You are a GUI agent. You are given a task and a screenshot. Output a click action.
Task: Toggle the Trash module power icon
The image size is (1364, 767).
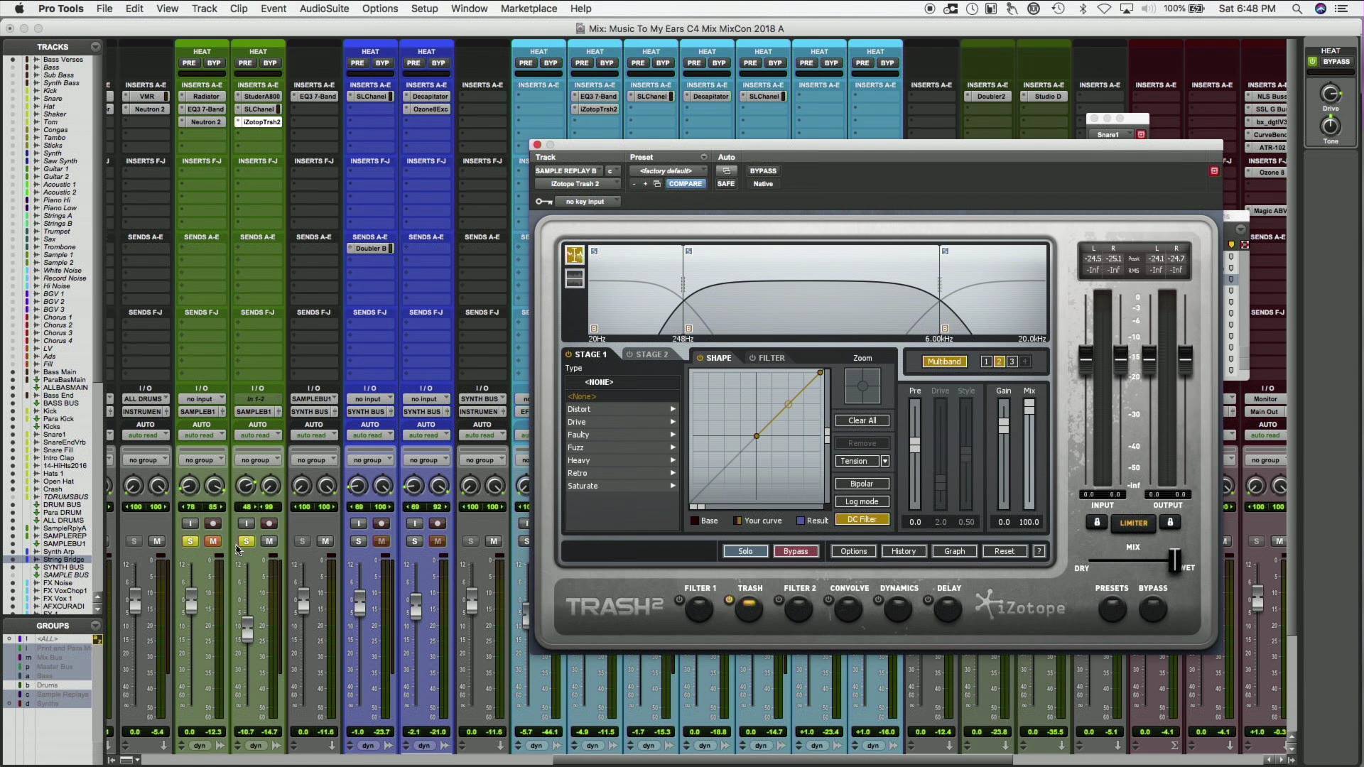[728, 600]
